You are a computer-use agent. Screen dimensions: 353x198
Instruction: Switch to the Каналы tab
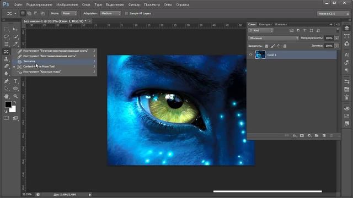281,24
